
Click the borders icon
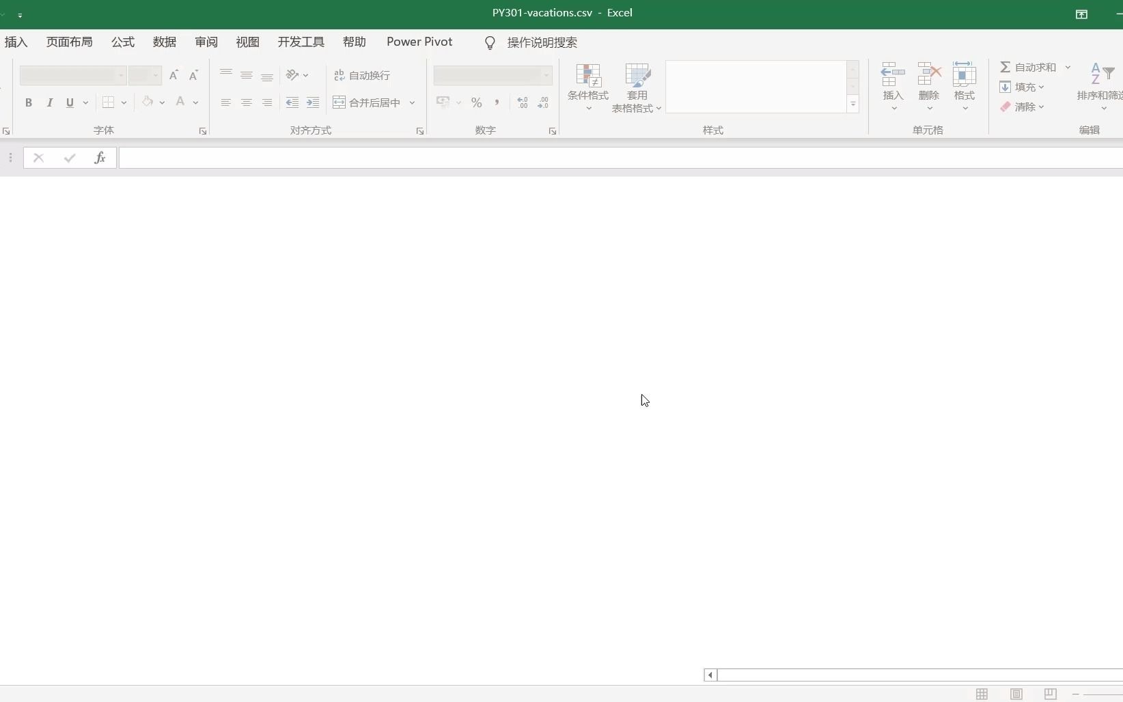[108, 102]
